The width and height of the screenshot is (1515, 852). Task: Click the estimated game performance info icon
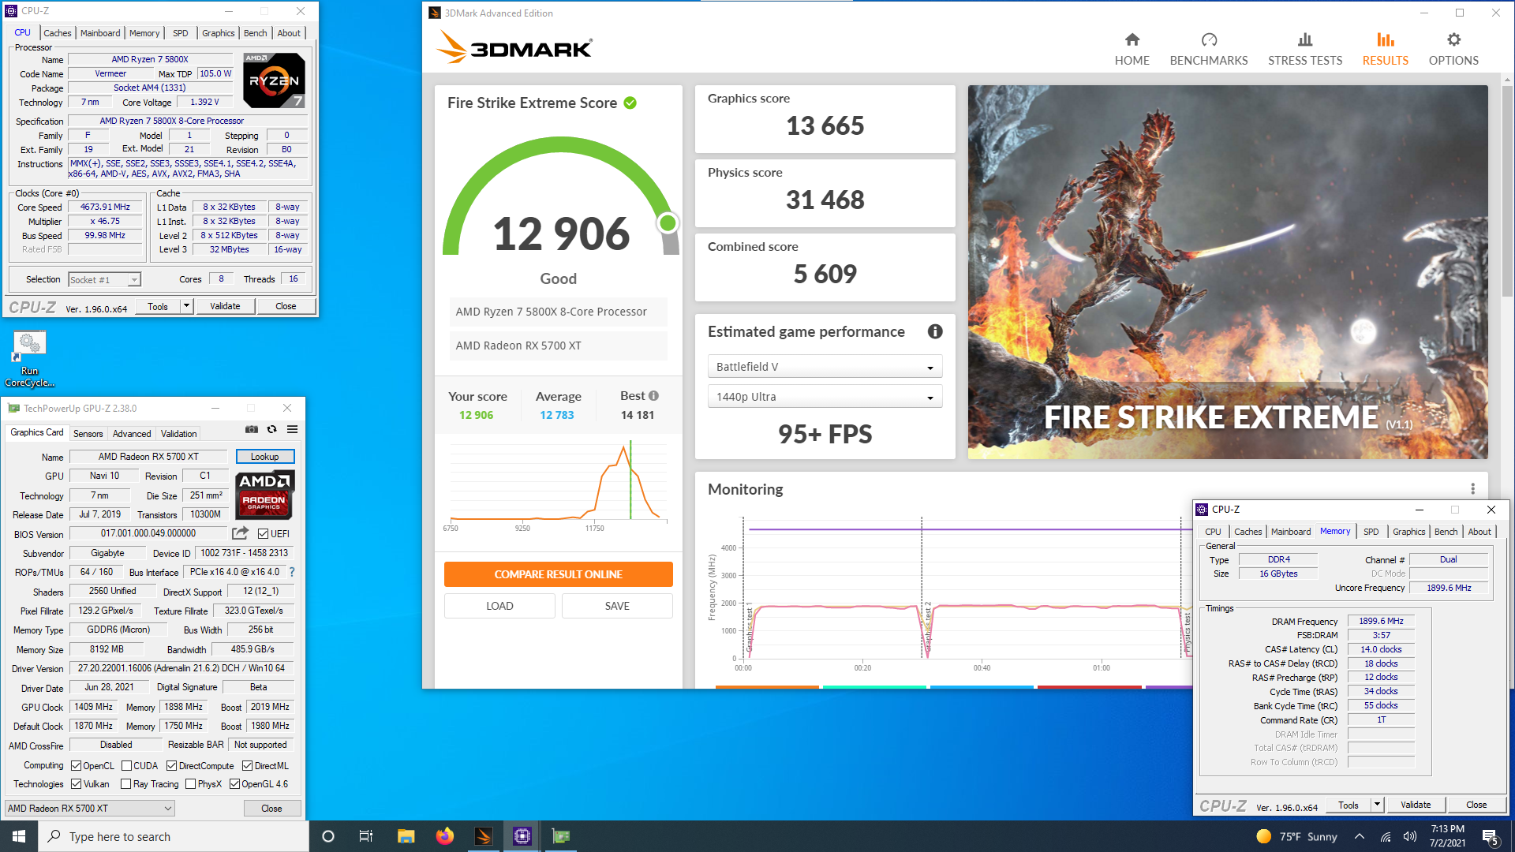935,331
